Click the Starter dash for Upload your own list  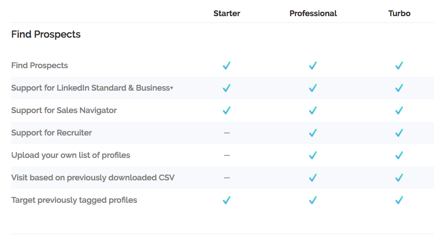[x=227, y=155]
